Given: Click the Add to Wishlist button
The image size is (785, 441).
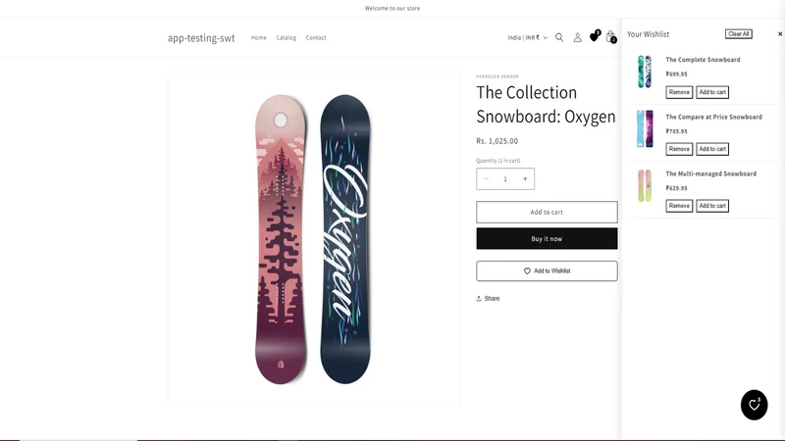Looking at the screenshot, I should tap(547, 271).
